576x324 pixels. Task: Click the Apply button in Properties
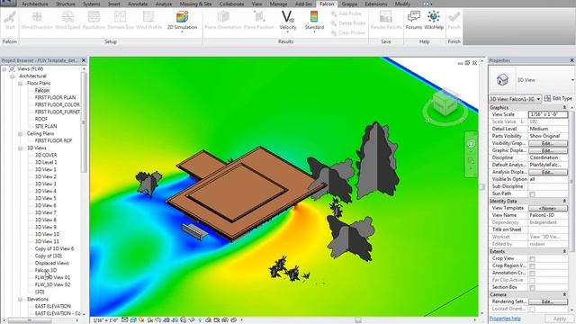click(x=559, y=319)
